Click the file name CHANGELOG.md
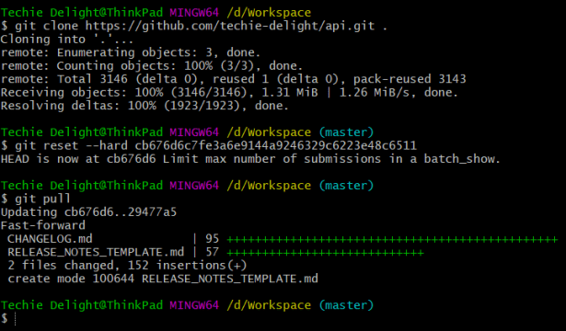This screenshot has width=566, height=331. click(x=50, y=239)
